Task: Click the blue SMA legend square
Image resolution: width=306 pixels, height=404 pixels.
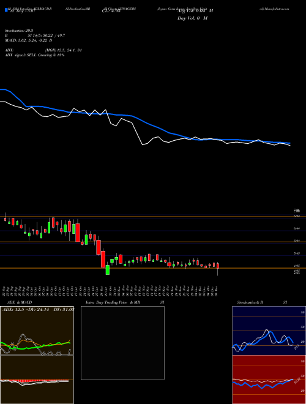Action: pos(6,10)
